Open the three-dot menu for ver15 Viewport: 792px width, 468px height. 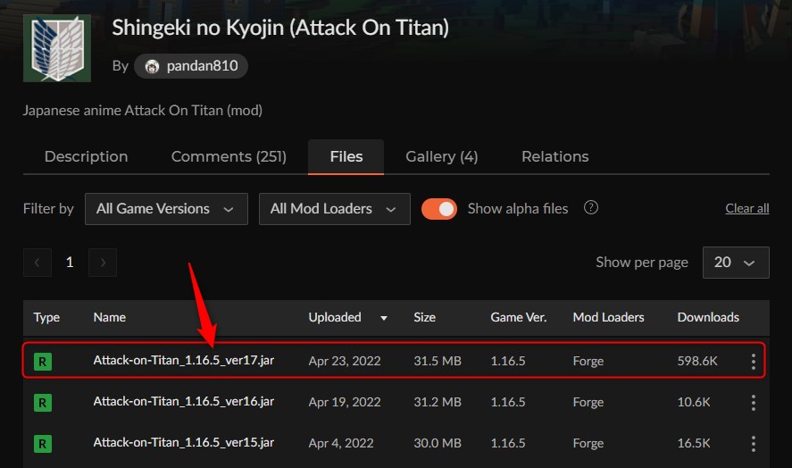(753, 443)
